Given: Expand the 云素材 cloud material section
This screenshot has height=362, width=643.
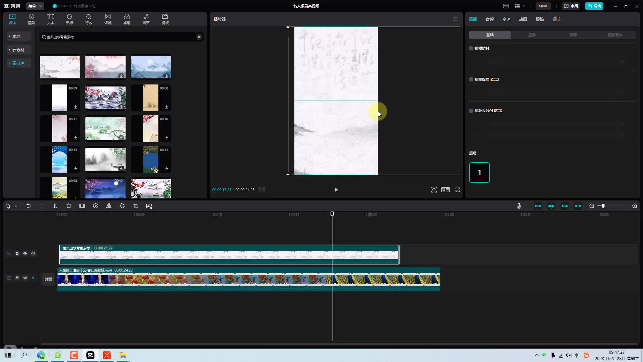Looking at the screenshot, I should pyautogui.click(x=19, y=50).
